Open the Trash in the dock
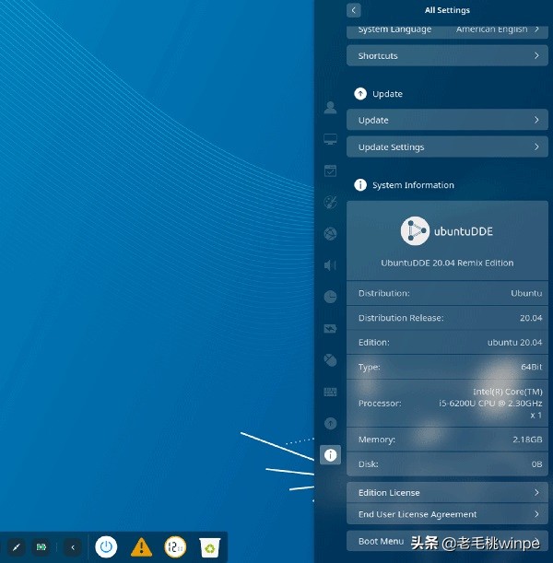Viewport: 553px width, 563px height. tap(210, 547)
